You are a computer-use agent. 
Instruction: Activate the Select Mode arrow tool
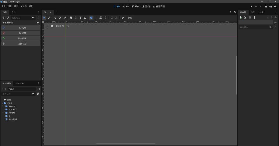(x=44, y=18)
